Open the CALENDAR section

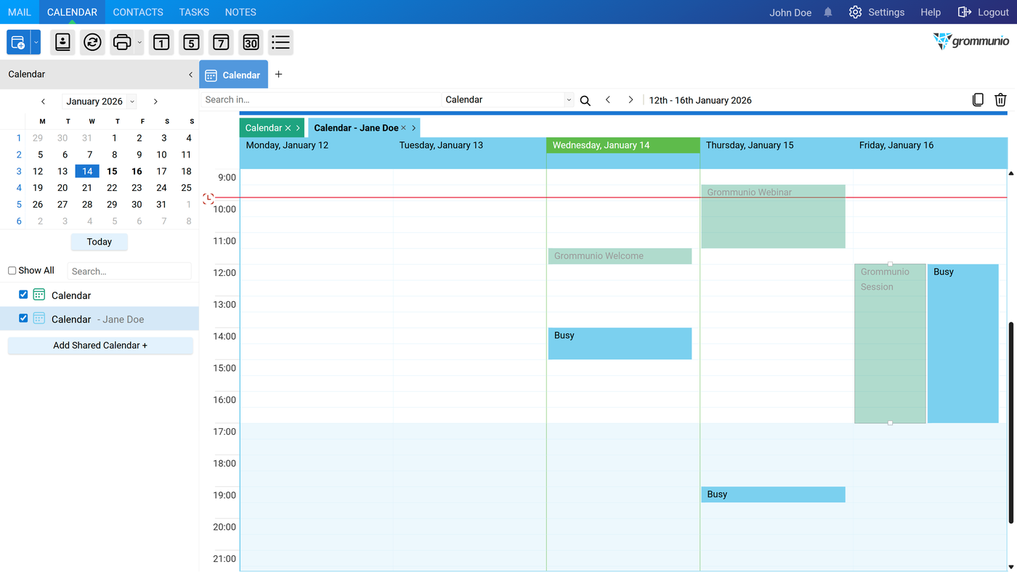pyautogui.click(x=72, y=12)
